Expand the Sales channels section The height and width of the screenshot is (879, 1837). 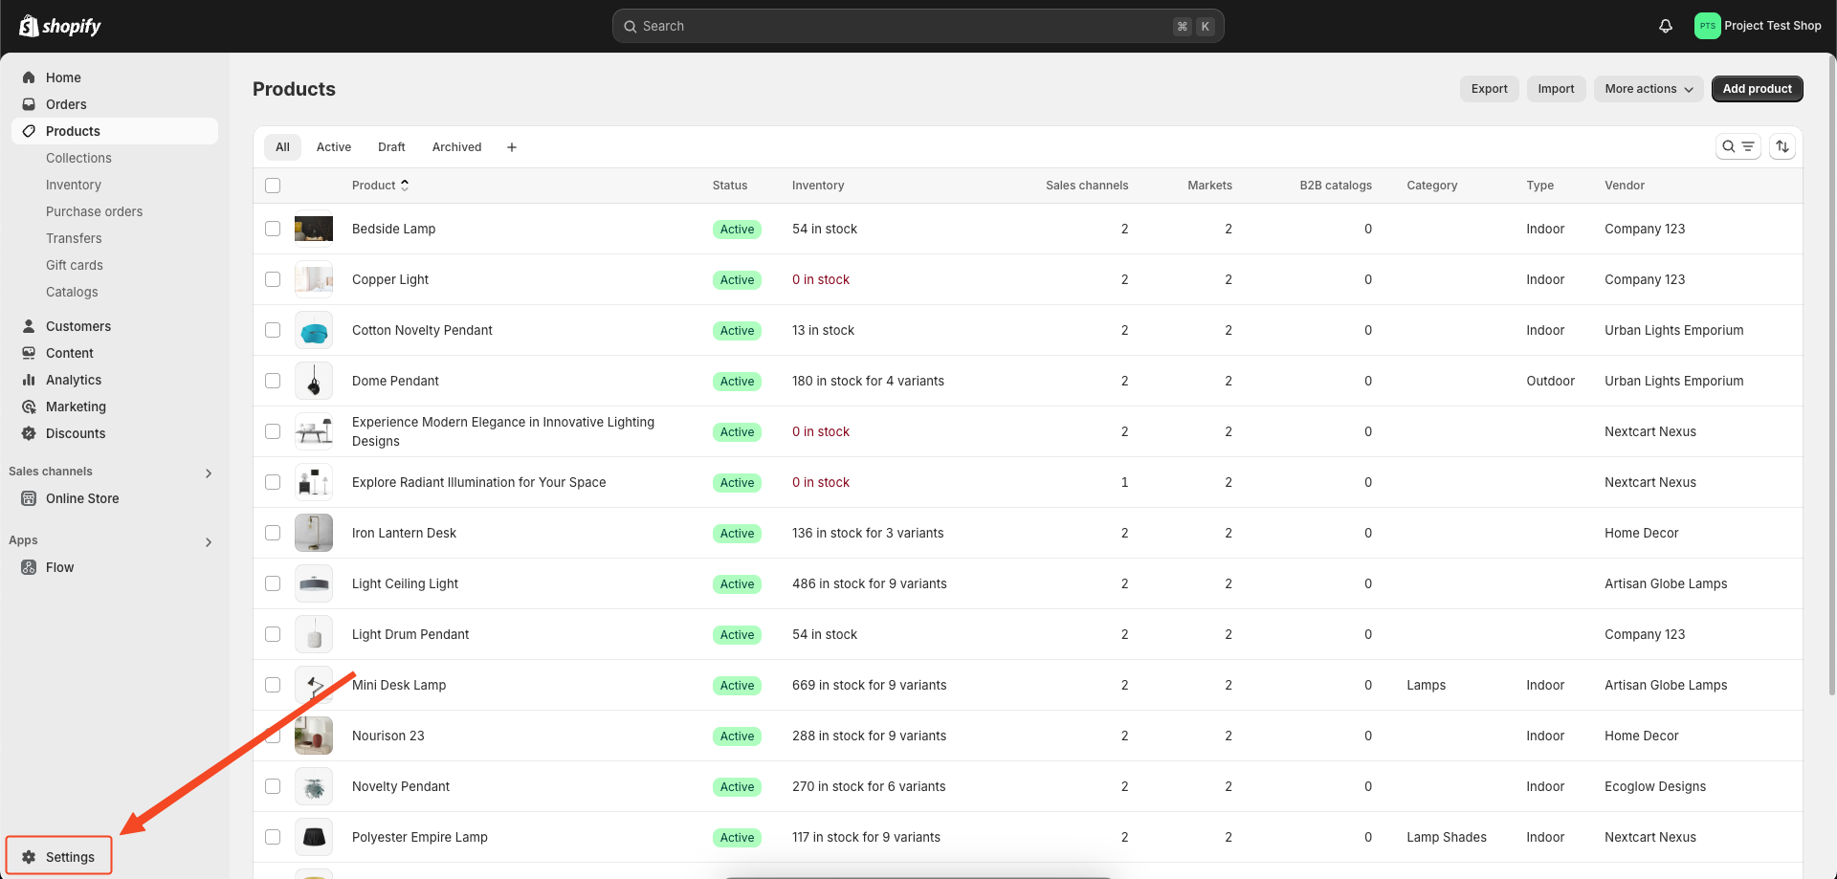pos(208,472)
